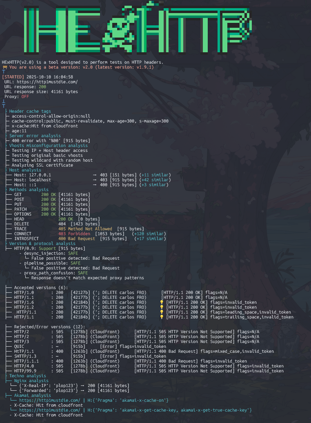Click the '[STARTED]' tag

(x=13, y=77)
